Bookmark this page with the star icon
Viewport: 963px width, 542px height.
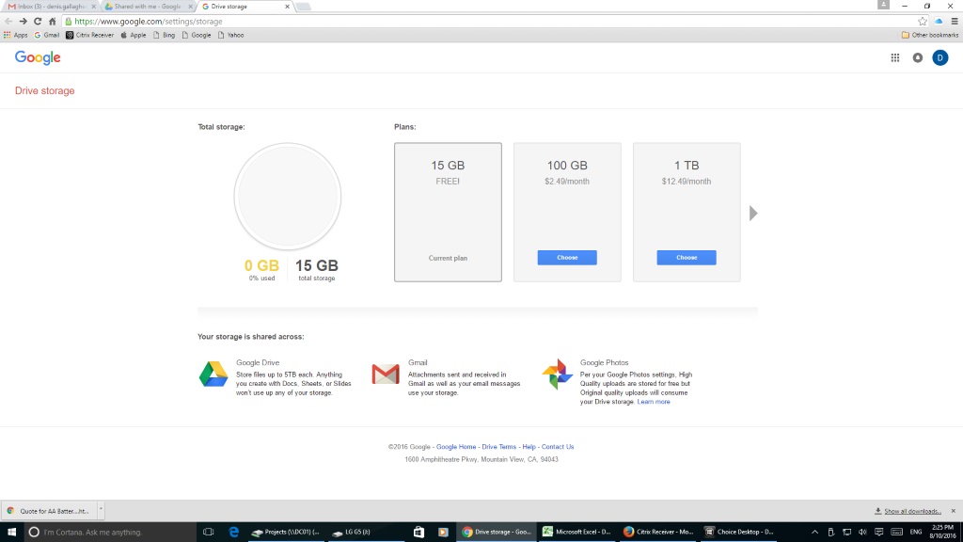pos(923,21)
